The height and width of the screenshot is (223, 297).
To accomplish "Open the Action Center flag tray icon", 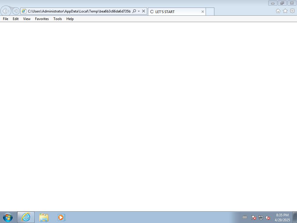I will click(x=253, y=217).
